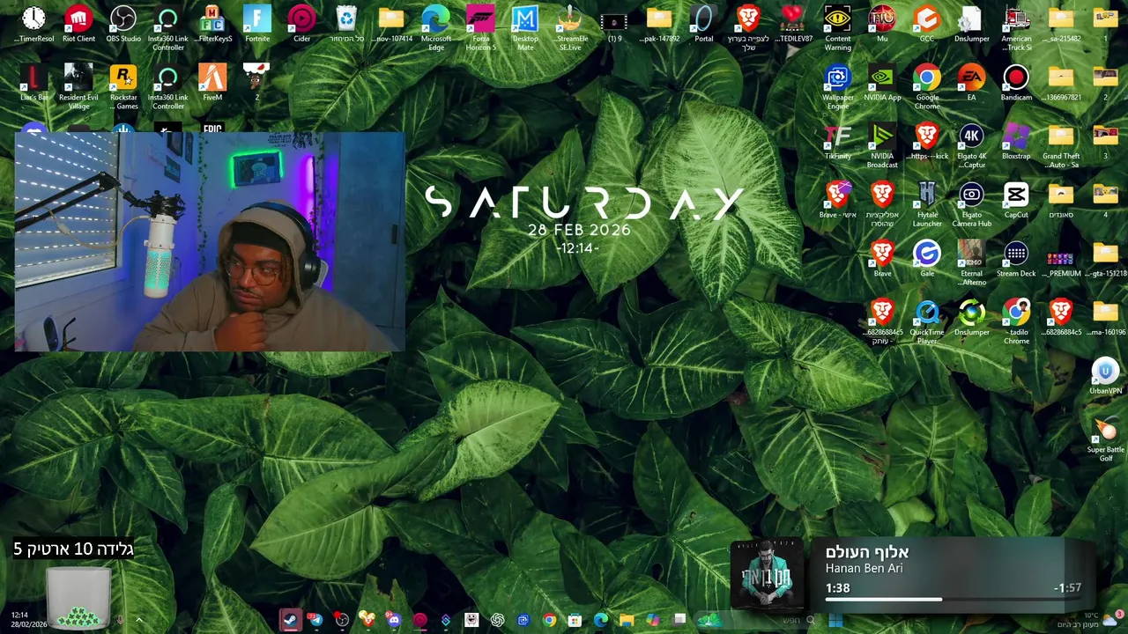Select the Recycle Bin icon
The image size is (1128, 634).
click(x=346, y=24)
